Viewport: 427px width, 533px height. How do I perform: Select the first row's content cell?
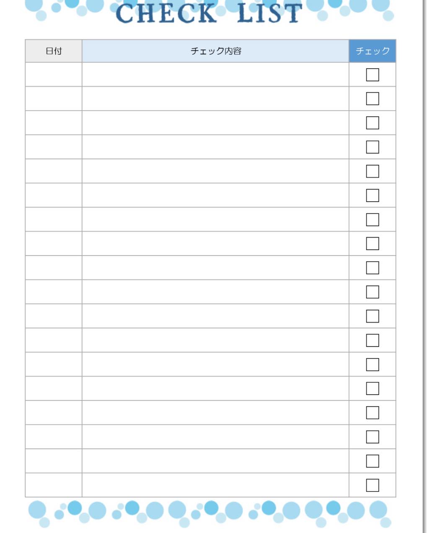point(215,75)
